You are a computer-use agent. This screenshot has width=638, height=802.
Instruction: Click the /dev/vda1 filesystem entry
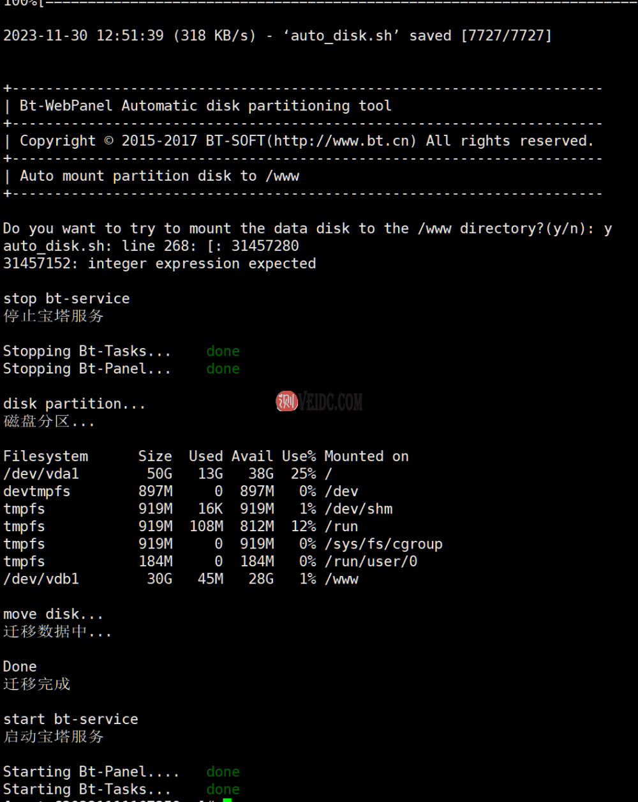(x=41, y=474)
